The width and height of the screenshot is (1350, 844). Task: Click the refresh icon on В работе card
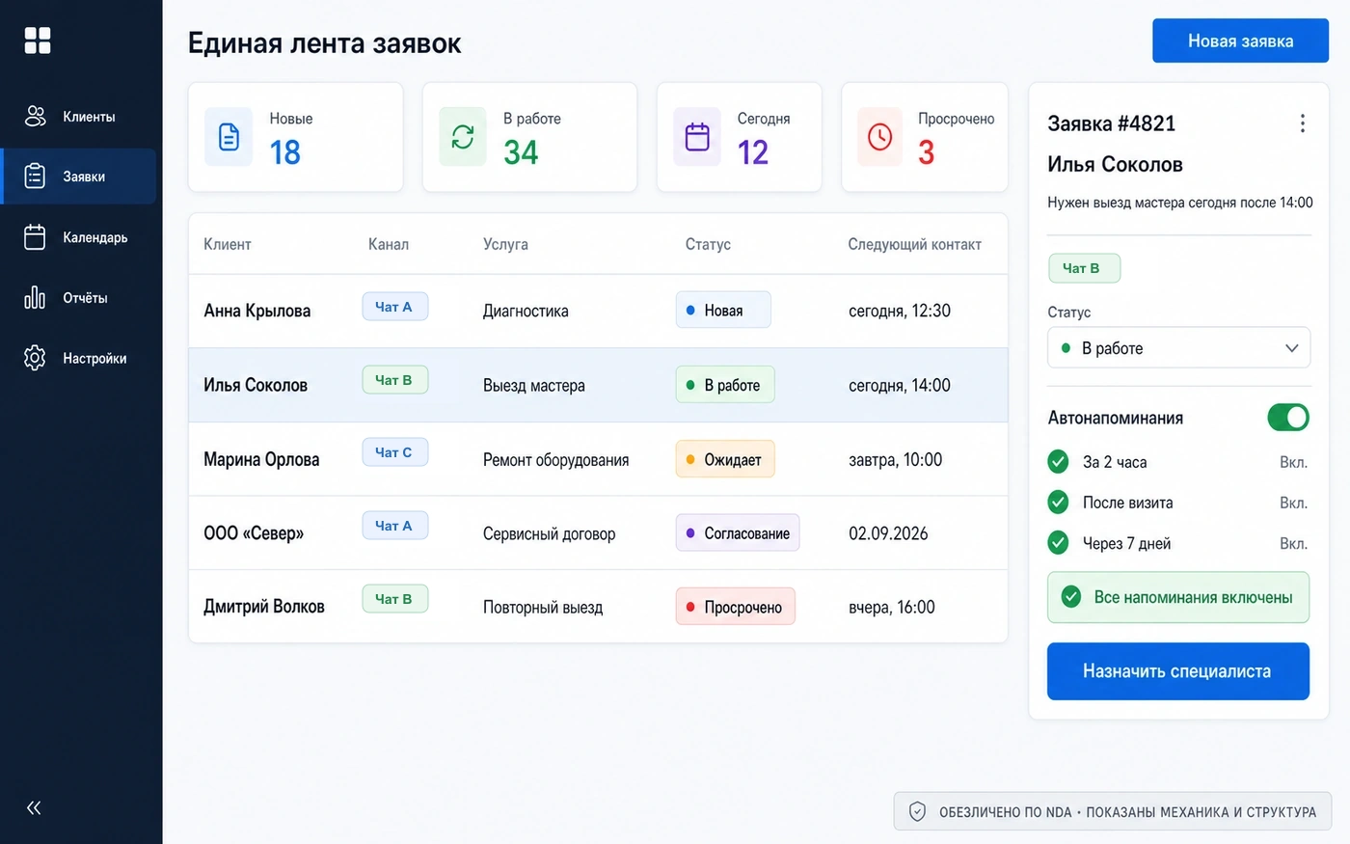click(463, 137)
